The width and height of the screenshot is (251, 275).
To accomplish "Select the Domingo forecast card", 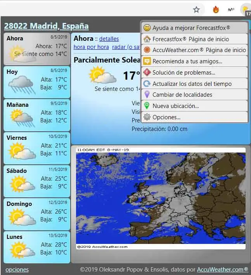I will coord(37,214).
